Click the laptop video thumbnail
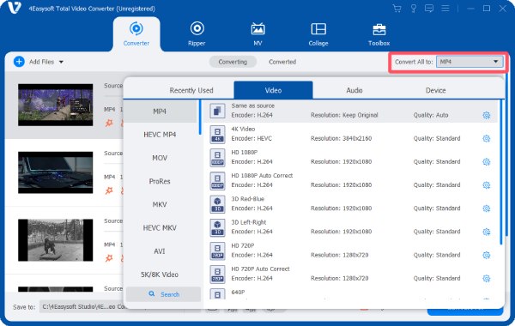 pyautogui.click(x=56, y=172)
